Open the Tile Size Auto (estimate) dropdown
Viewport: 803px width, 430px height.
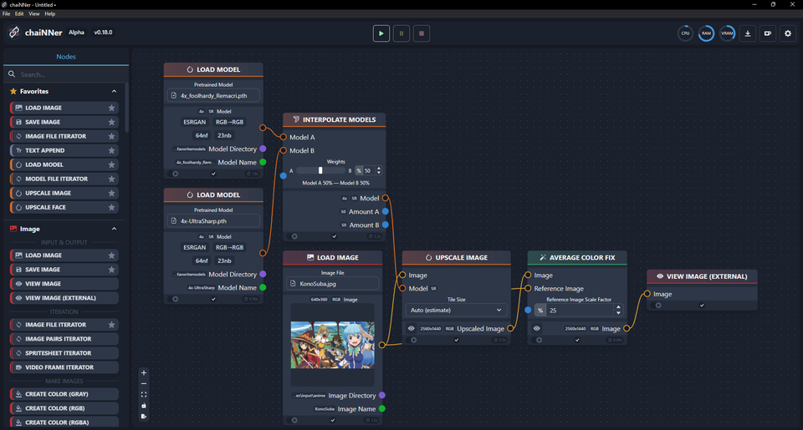[457, 310]
